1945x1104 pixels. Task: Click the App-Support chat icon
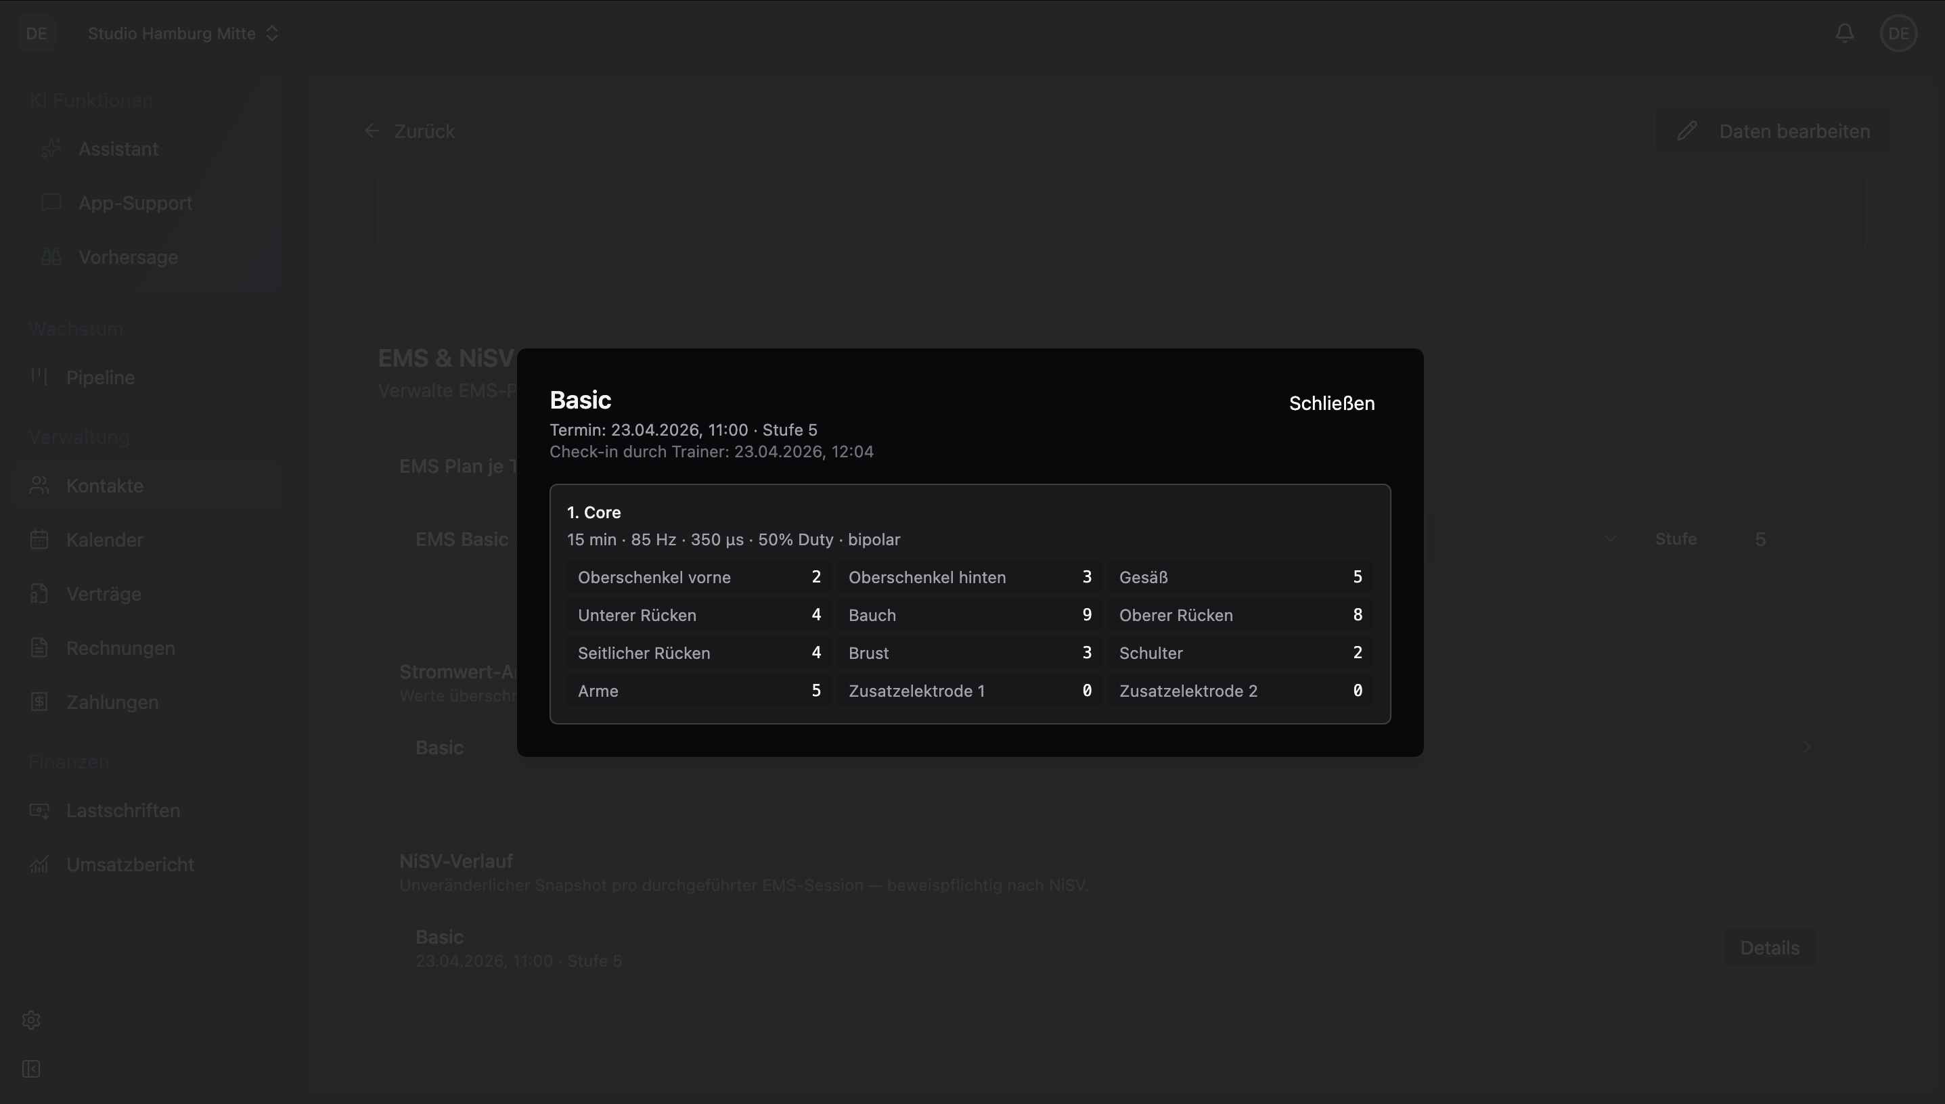[x=51, y=203]
